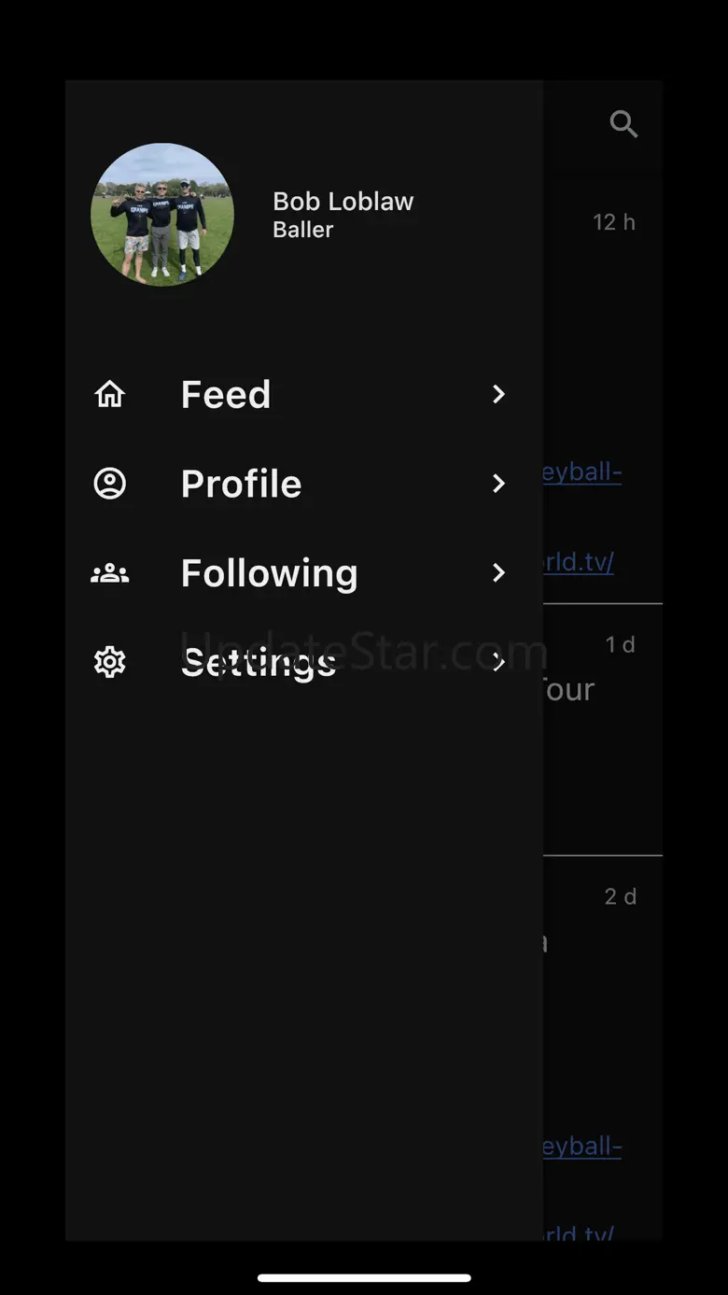Expand the Settings chevron arrow

coord(499,662)
